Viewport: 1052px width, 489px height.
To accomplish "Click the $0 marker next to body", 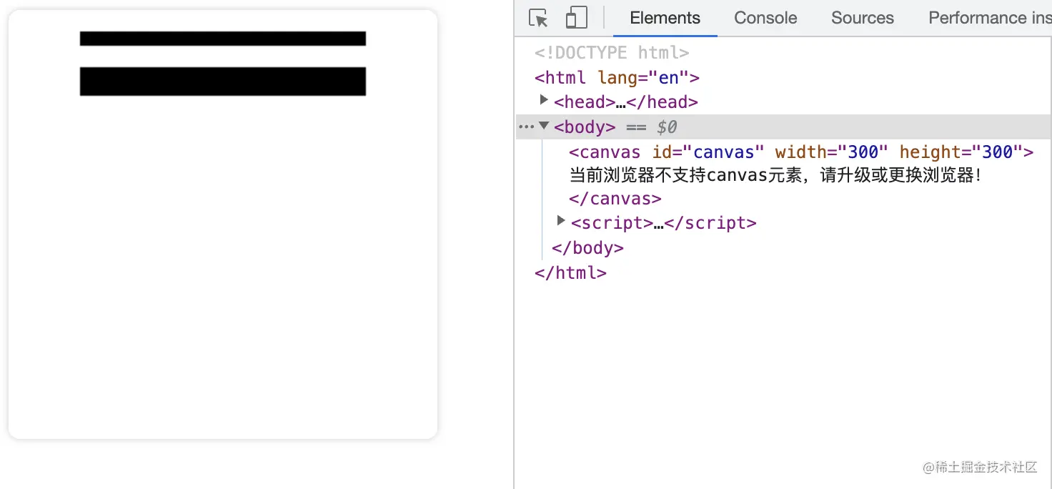I will (x=665, y=126).
